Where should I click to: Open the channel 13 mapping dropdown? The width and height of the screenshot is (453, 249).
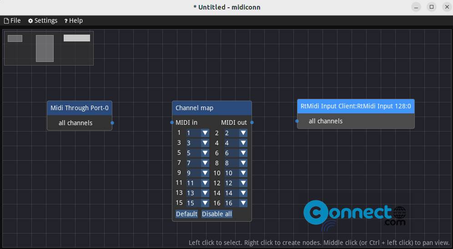pyautogui.click(x=197, y=193)
